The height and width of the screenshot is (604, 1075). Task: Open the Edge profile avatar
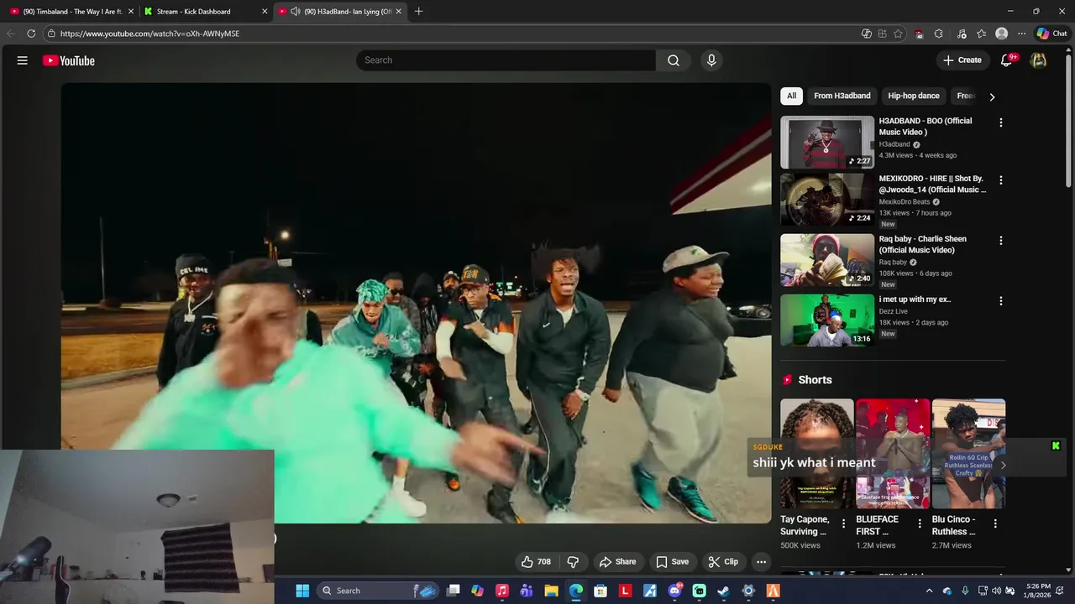[1001, 34]
